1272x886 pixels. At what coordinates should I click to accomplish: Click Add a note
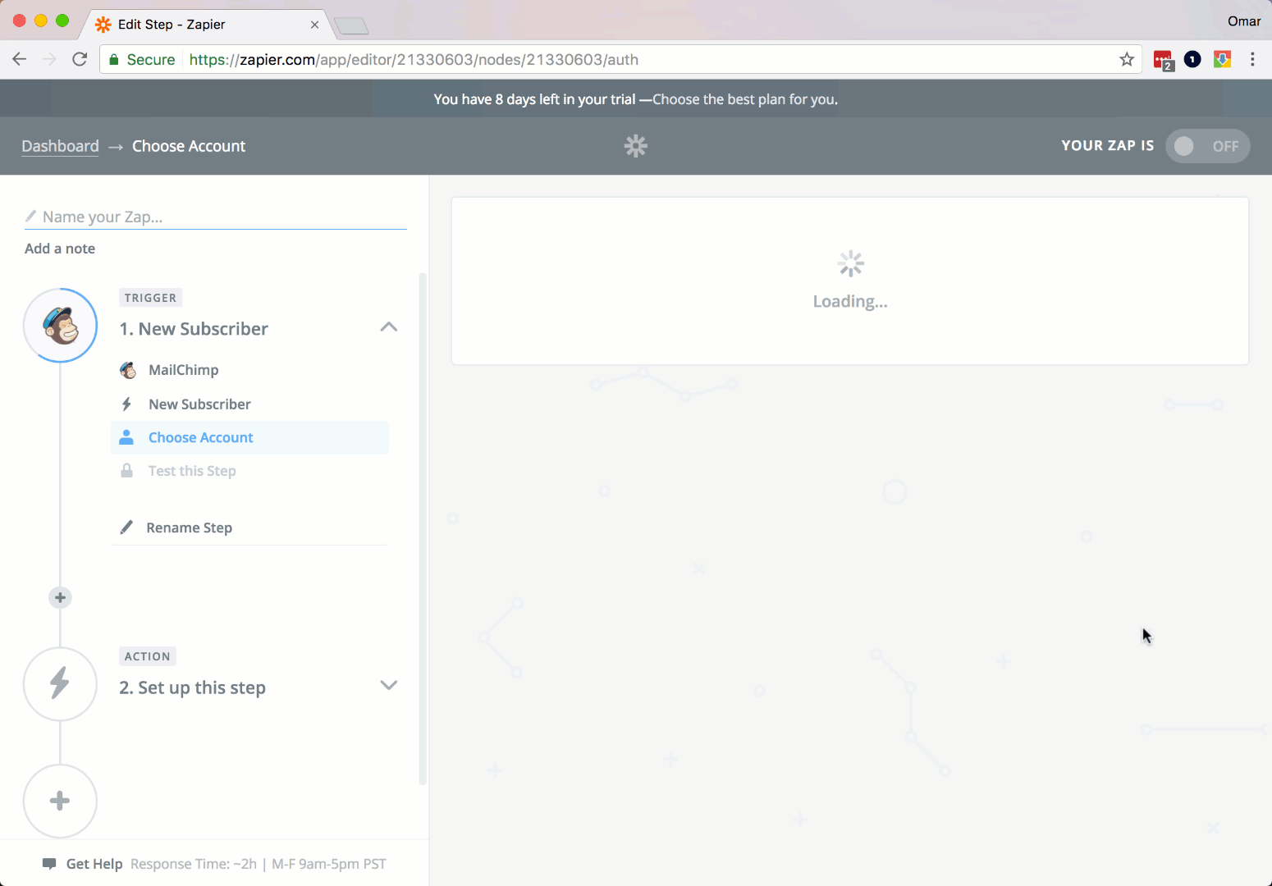coord(60,249)
